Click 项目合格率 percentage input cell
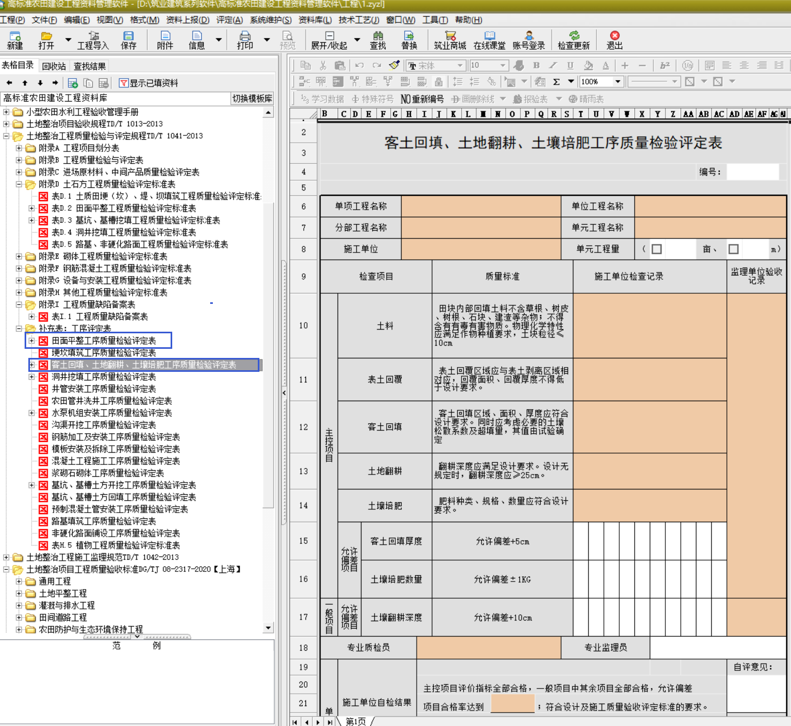The width and height of the screenshot is (791, 726). pos(512,704)
